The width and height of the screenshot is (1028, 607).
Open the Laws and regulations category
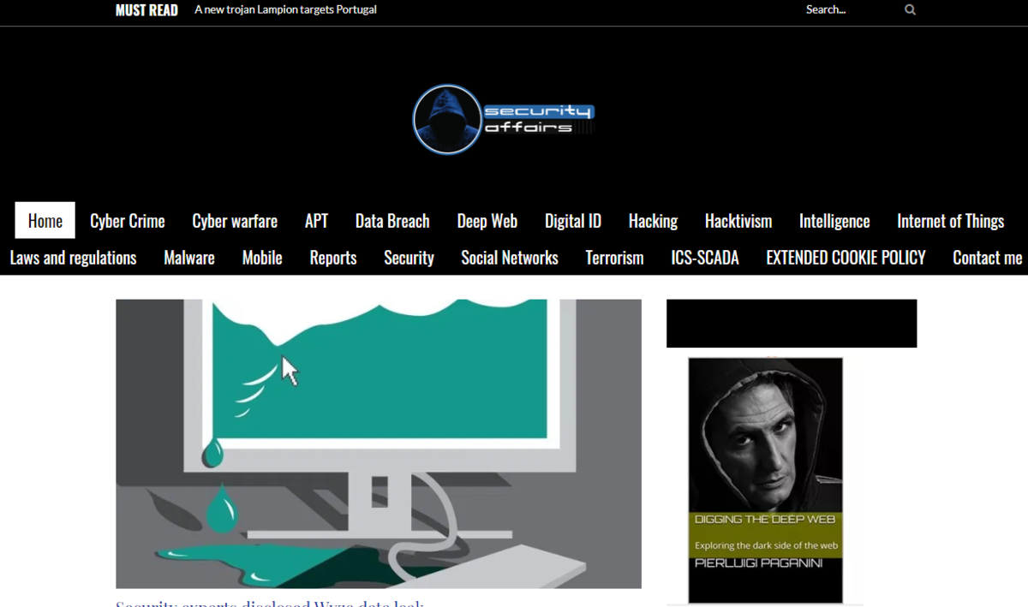[73, 258]
